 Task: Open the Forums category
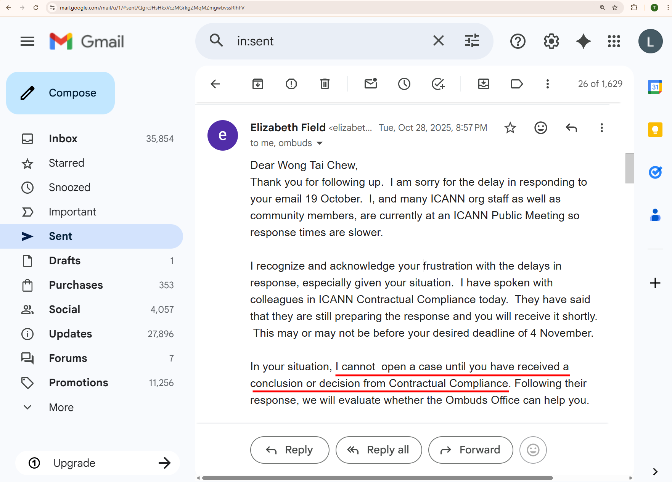coord(92,358)
